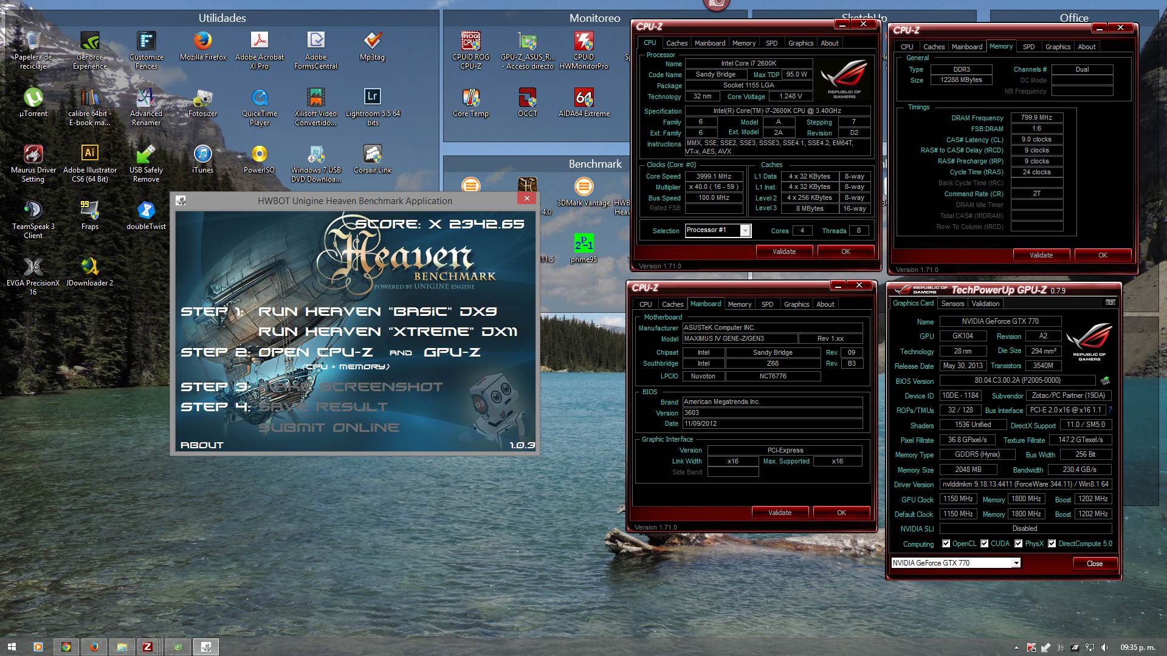Click Validate in CPU-Z CPU window
The width and height of the screenshot is (1167, 656).
click(784, 251)
